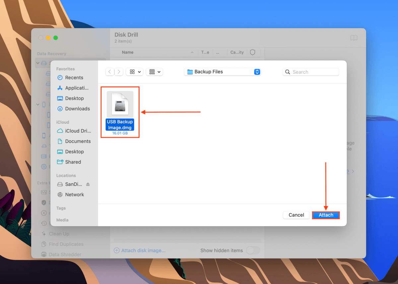This screenshot has height=284, width=398.
Task: Click the Downloads arrow icon
Action: tap(60, 109)
